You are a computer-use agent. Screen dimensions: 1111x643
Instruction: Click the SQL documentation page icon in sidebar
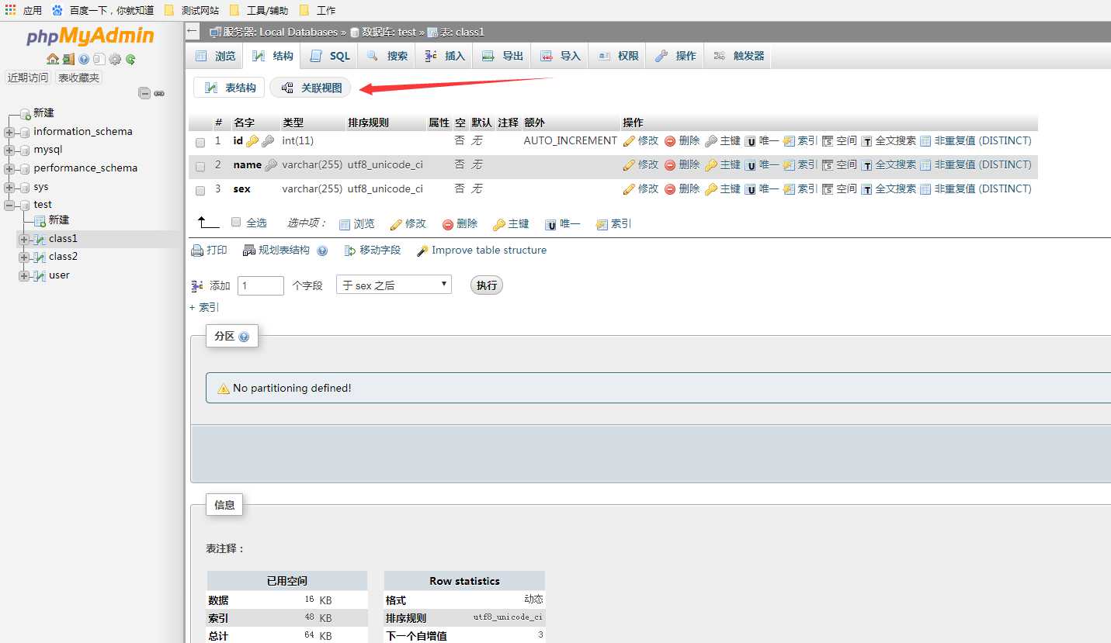point(99,59)
